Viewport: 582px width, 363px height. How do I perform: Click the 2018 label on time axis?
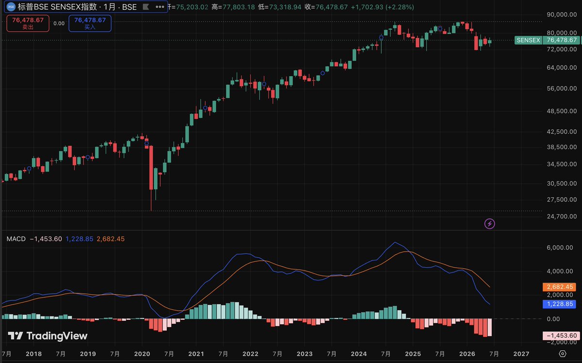pyautogui.click(x=33, y=354)
